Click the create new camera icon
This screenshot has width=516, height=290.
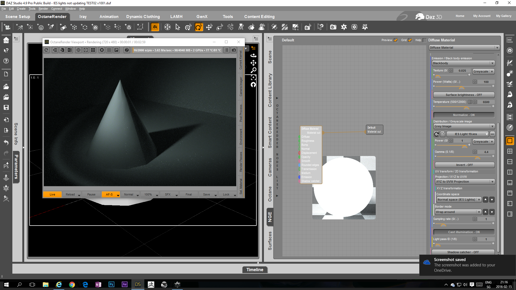tap(7, 27)
